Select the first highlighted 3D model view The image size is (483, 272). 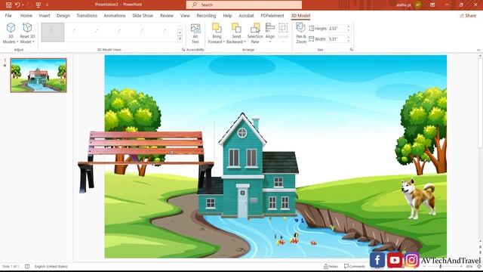pos(53,32)
